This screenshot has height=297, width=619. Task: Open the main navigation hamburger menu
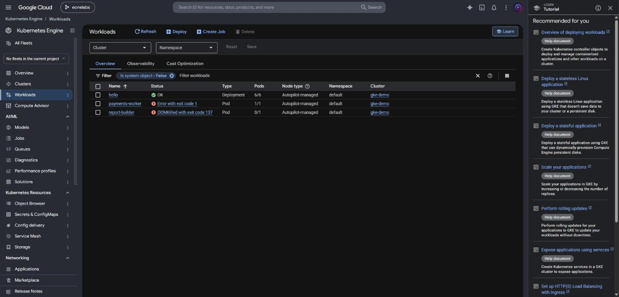(x=8, y=7)
